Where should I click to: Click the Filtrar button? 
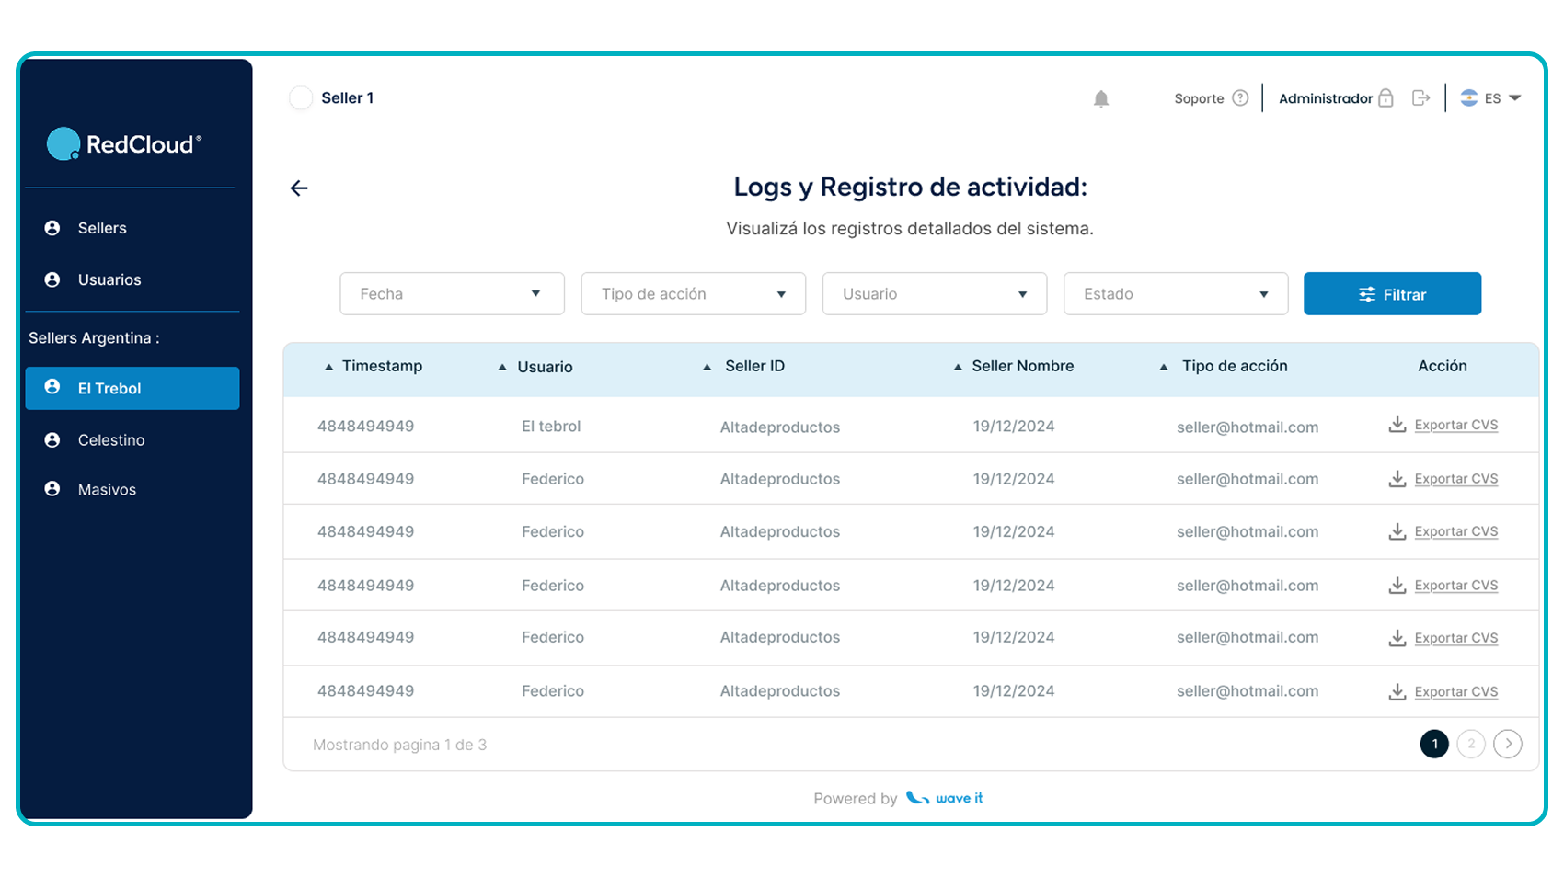[x=1392, y=294]
